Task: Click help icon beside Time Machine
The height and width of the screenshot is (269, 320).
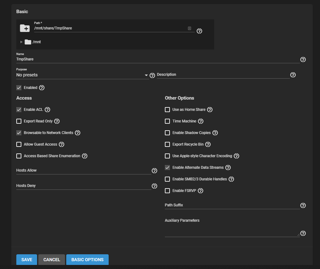Action: coord(201,121)
